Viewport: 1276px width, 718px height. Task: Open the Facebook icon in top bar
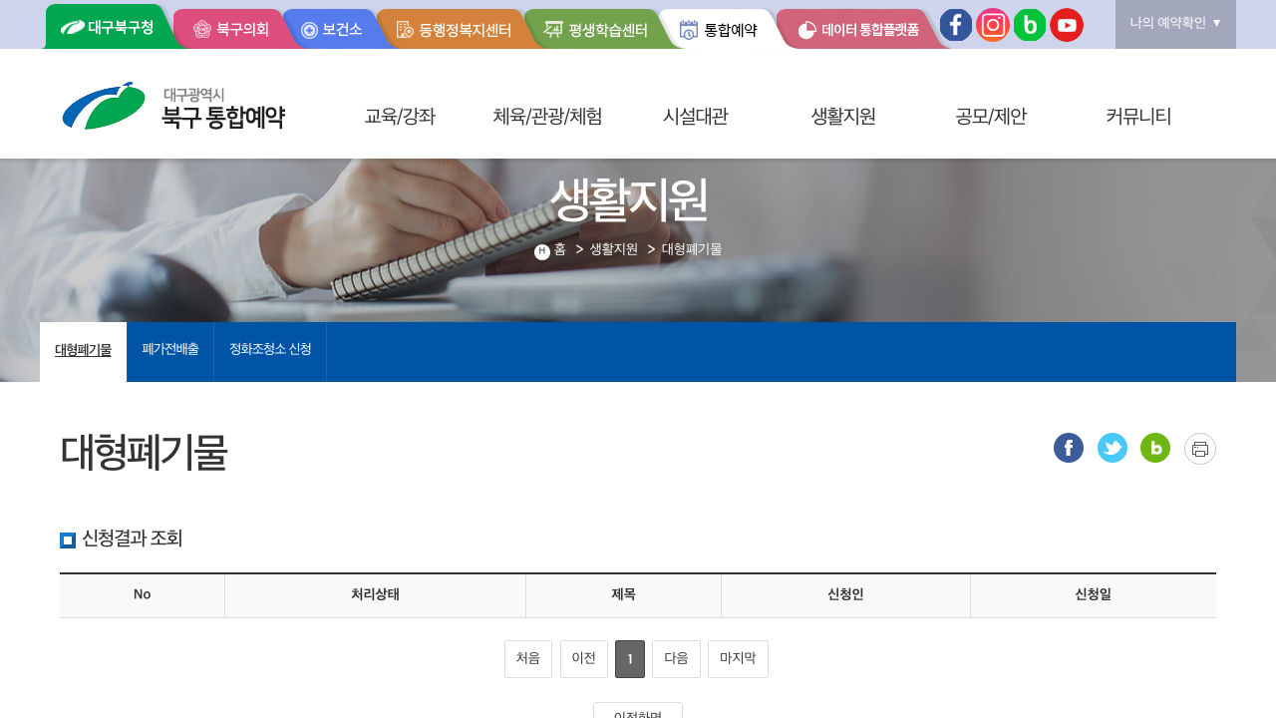click(x=956, y=25)
